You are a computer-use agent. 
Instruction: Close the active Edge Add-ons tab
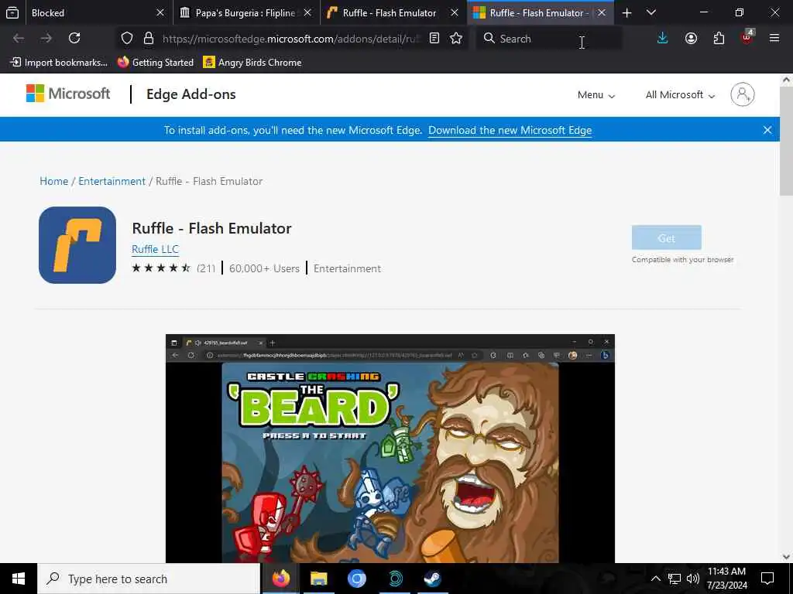tap(602, 12)
